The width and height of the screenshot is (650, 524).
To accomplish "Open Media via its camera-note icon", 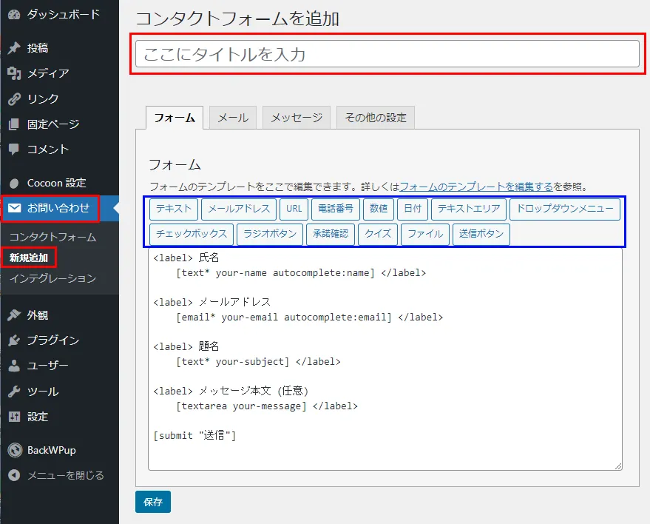I will 14,74.
